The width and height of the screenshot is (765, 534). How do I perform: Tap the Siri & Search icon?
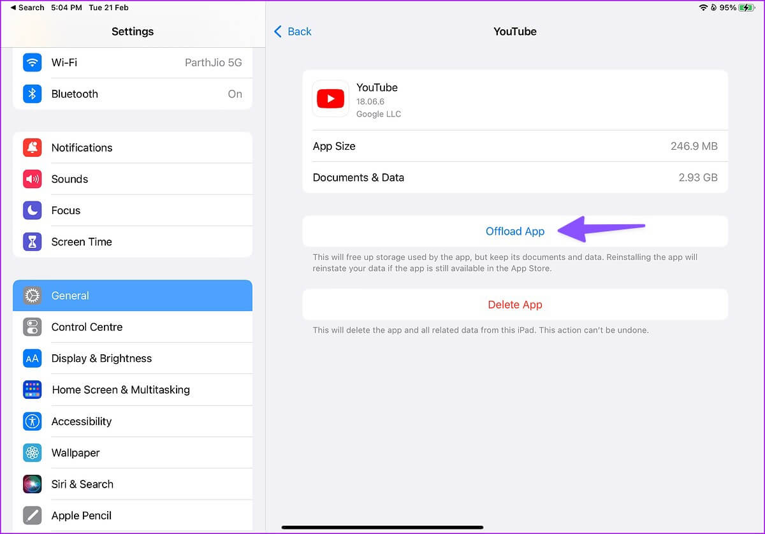pyautogui.click(x=33, y=484)
